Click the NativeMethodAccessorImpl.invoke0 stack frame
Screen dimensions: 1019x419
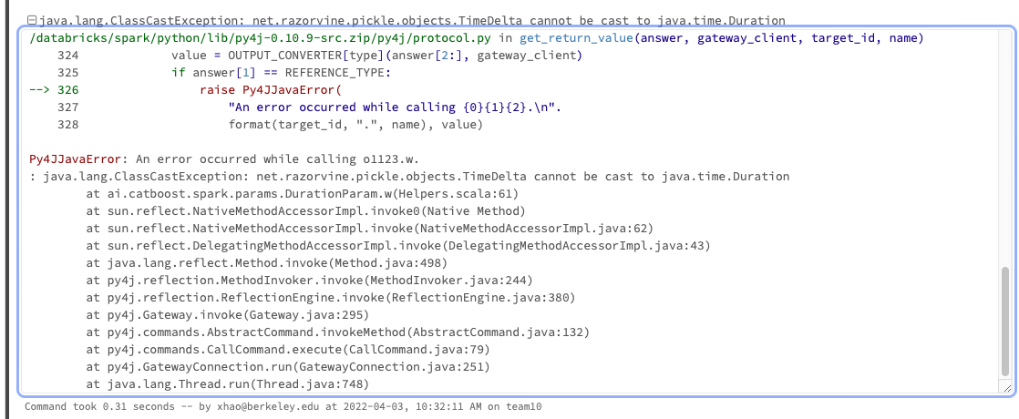pyautogui.click(x=305, y=211)
